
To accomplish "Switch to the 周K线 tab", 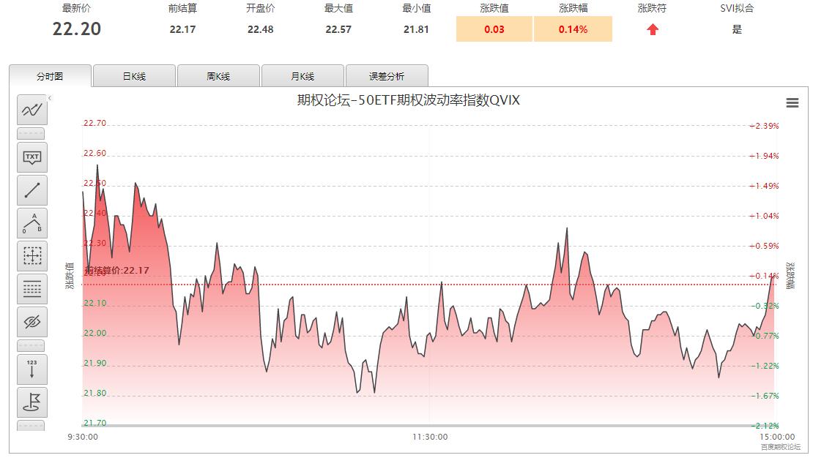I will click(x=218, y=75).
